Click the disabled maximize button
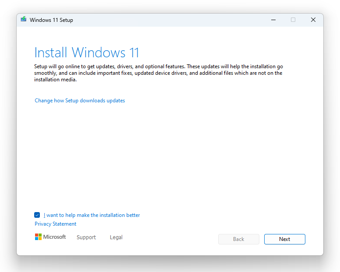340x272 pixels. pyautogui.click(x=293, y=20)
